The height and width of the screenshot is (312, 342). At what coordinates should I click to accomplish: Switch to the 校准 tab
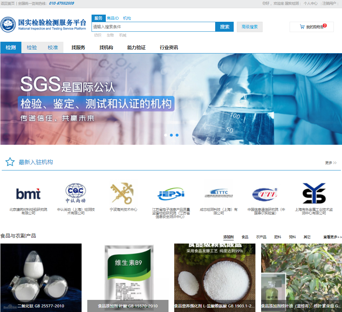coord(53,47)
